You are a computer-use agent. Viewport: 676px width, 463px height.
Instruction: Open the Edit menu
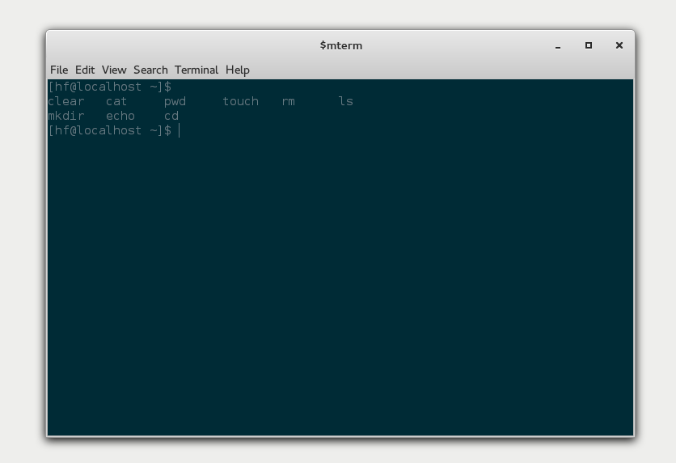85,70
